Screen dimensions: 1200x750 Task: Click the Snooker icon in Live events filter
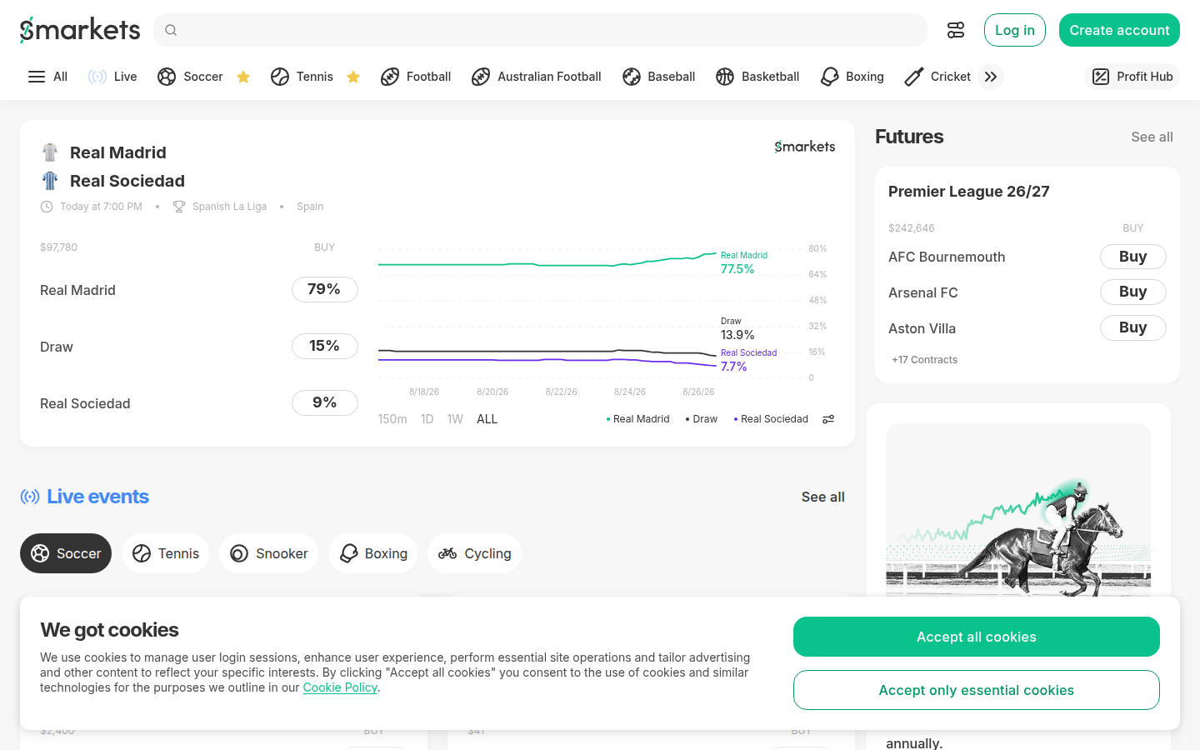[x=239, y=553]
